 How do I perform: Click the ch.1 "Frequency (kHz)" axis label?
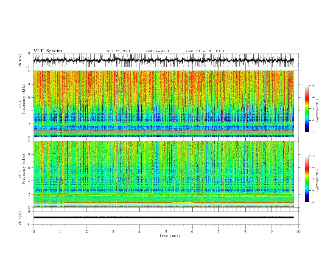pyautogui.click(x=24, y=99)
